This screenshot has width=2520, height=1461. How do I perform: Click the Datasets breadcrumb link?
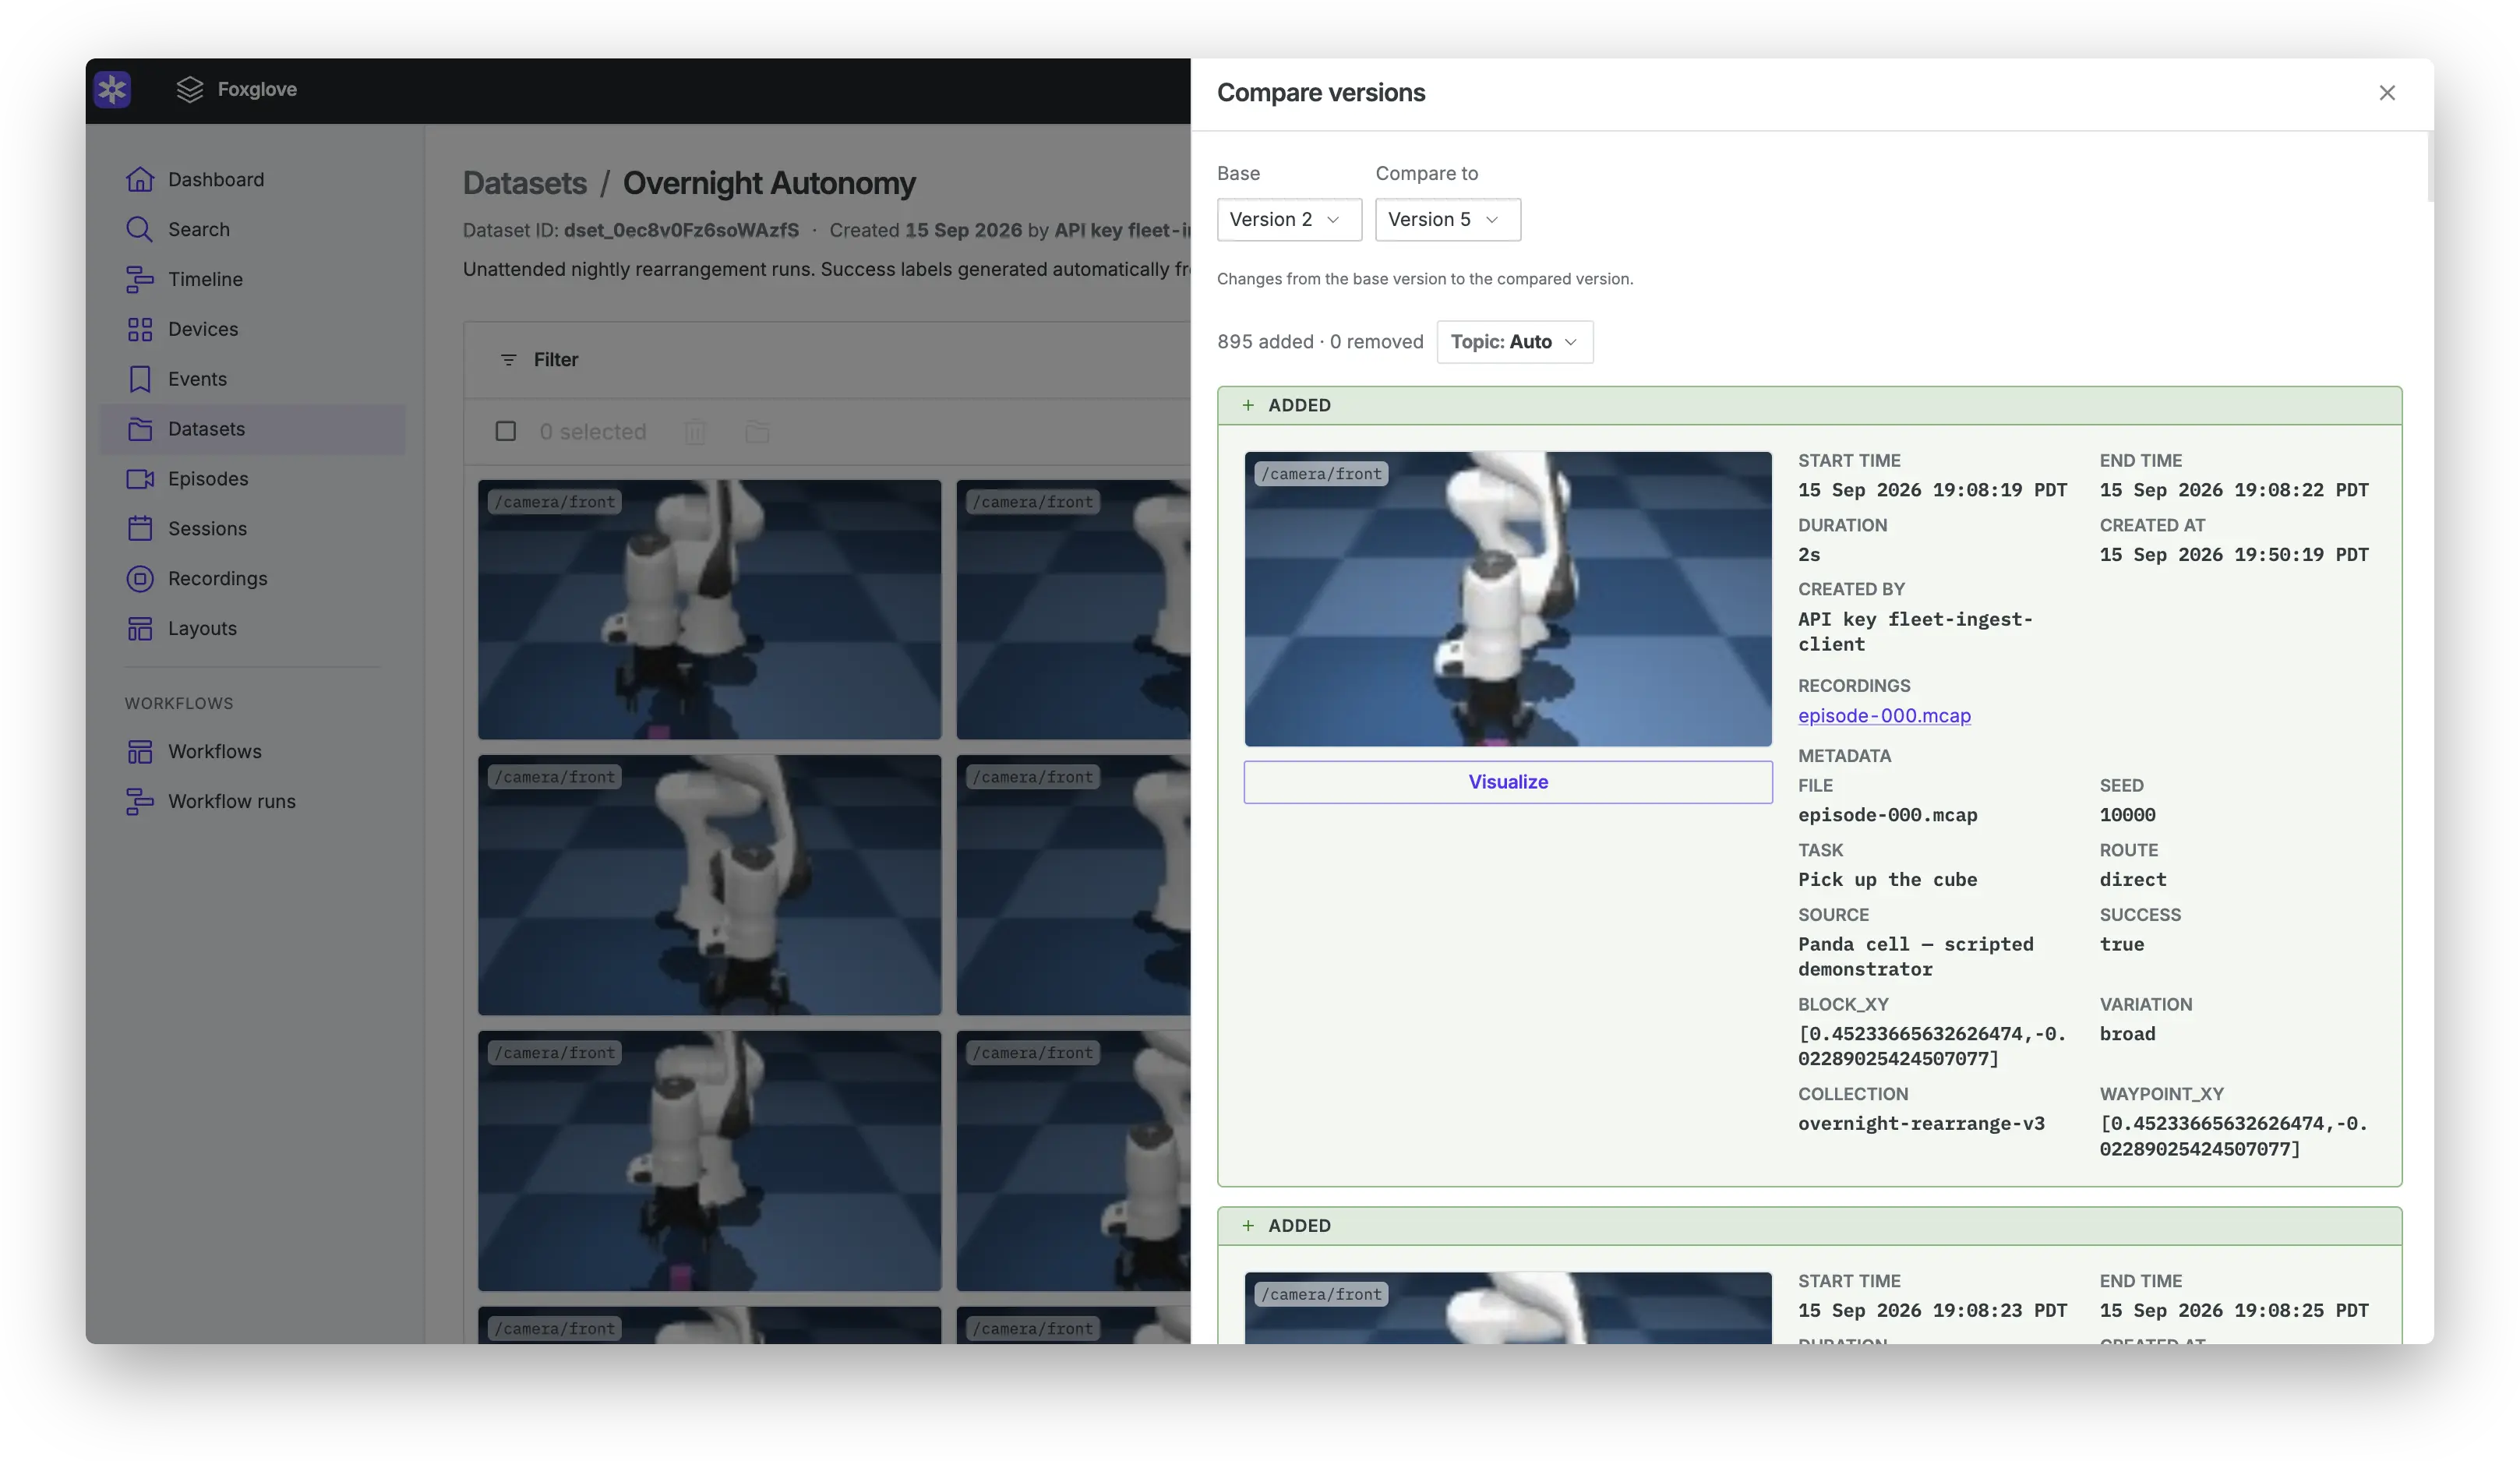click(525, 183)
